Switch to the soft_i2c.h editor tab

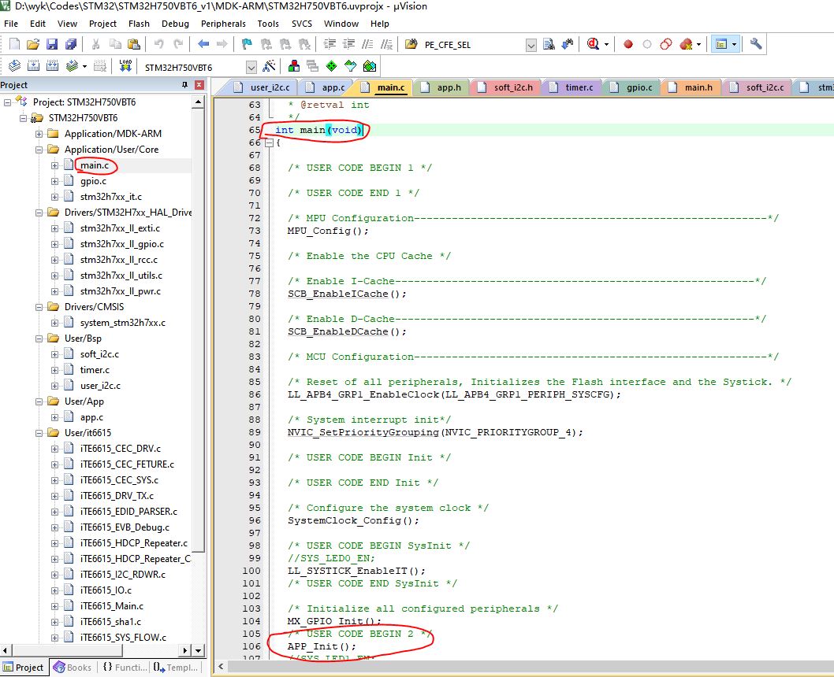pyautogui.click(x=506, y=87)
